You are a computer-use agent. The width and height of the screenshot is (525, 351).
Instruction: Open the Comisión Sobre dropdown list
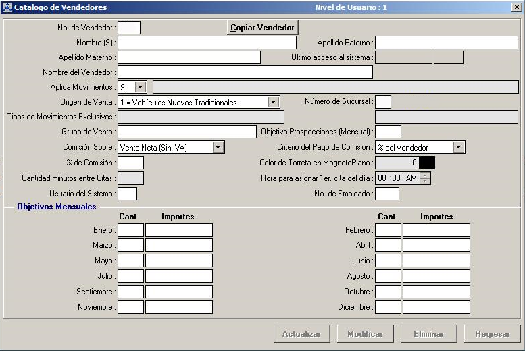[x=218, y=147]
